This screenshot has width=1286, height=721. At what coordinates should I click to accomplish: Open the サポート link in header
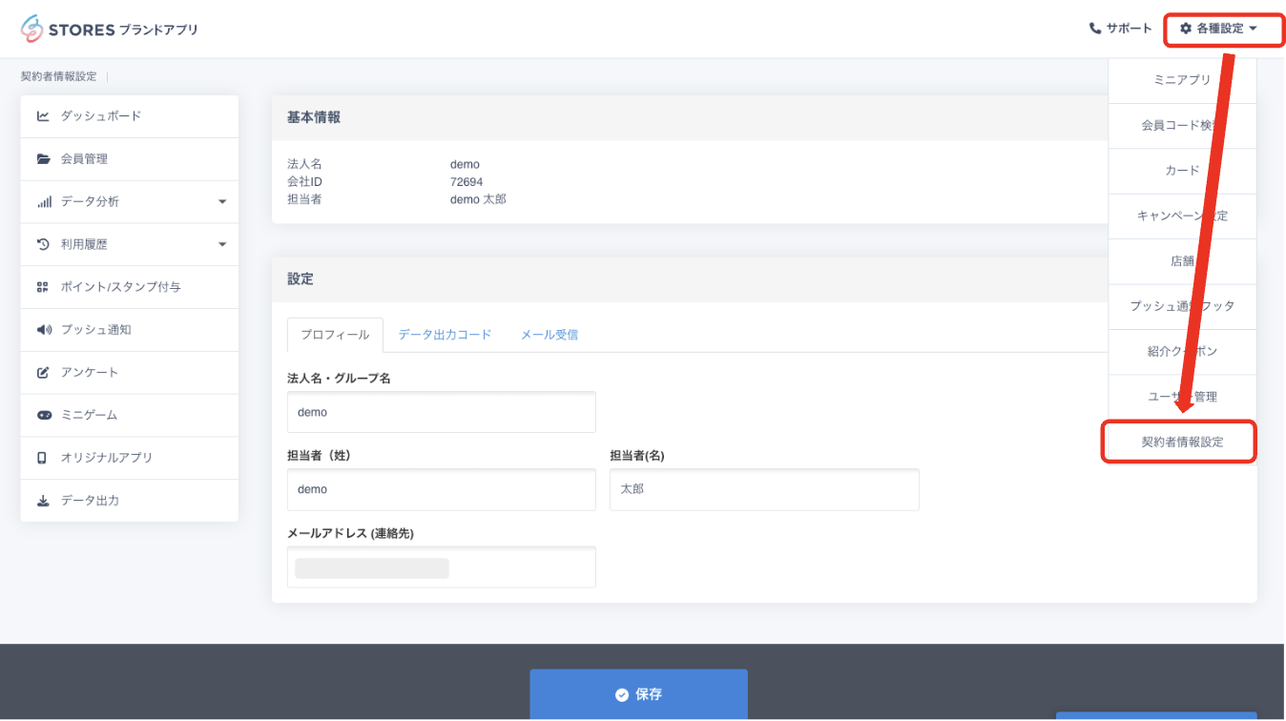pos(1120,29)
